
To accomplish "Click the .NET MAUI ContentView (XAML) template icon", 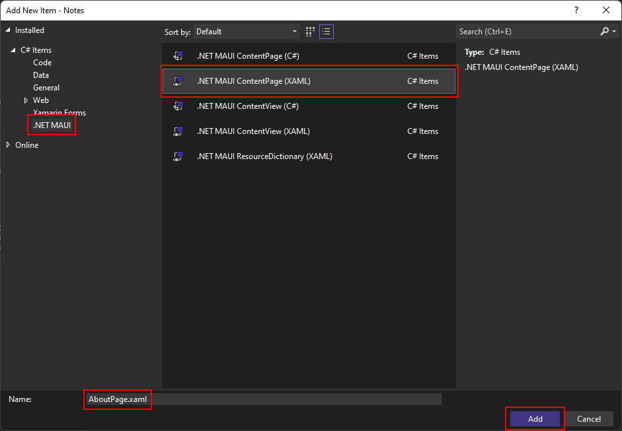I will coord(177,131).
